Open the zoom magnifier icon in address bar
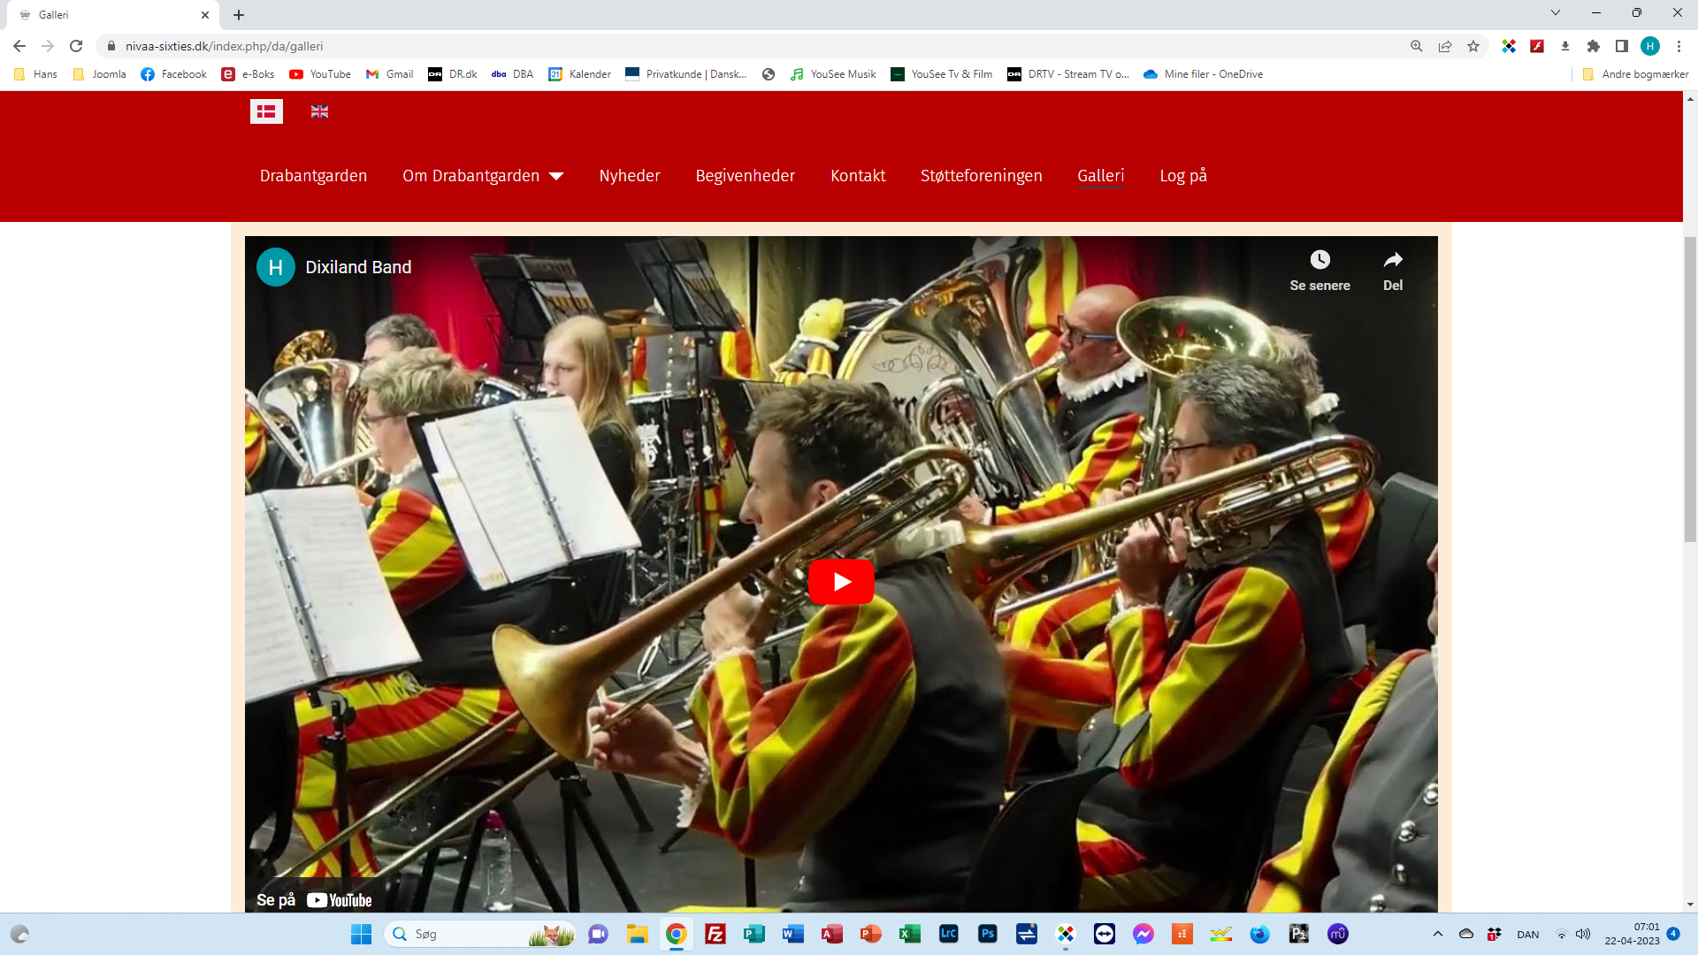 pyautogui.click(x=1417, y=46)
